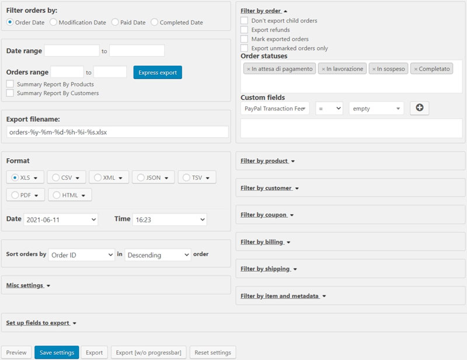Choose JSON export format radio
This screenshot has width=467, height=360.
141,177
